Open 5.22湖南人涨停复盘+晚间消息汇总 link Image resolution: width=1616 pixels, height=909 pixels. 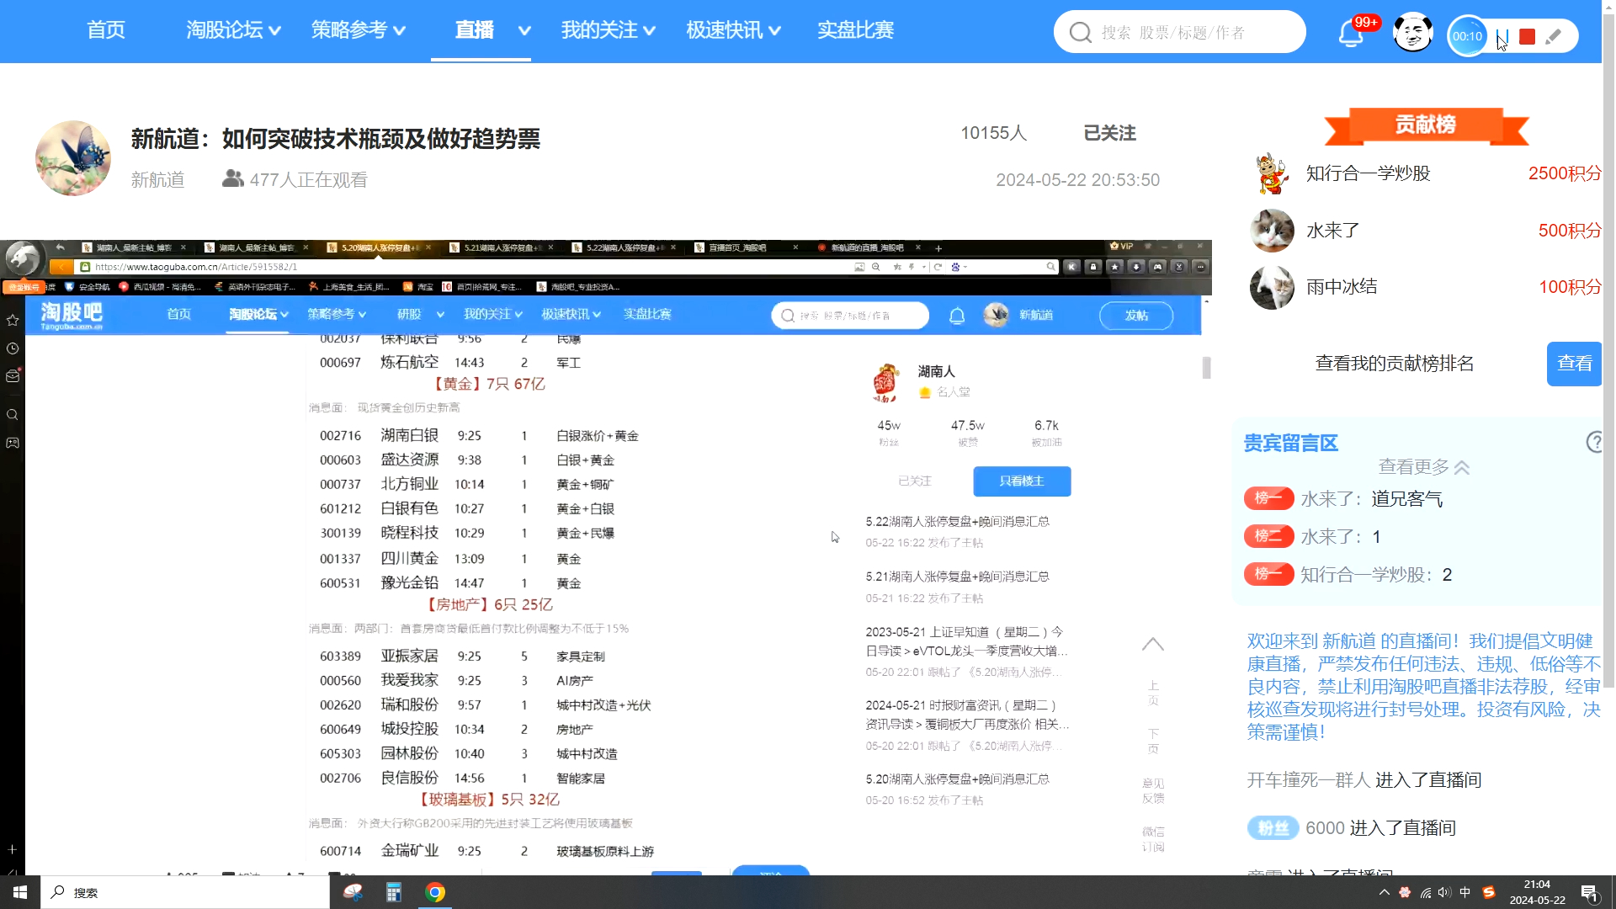coord(957,522)
